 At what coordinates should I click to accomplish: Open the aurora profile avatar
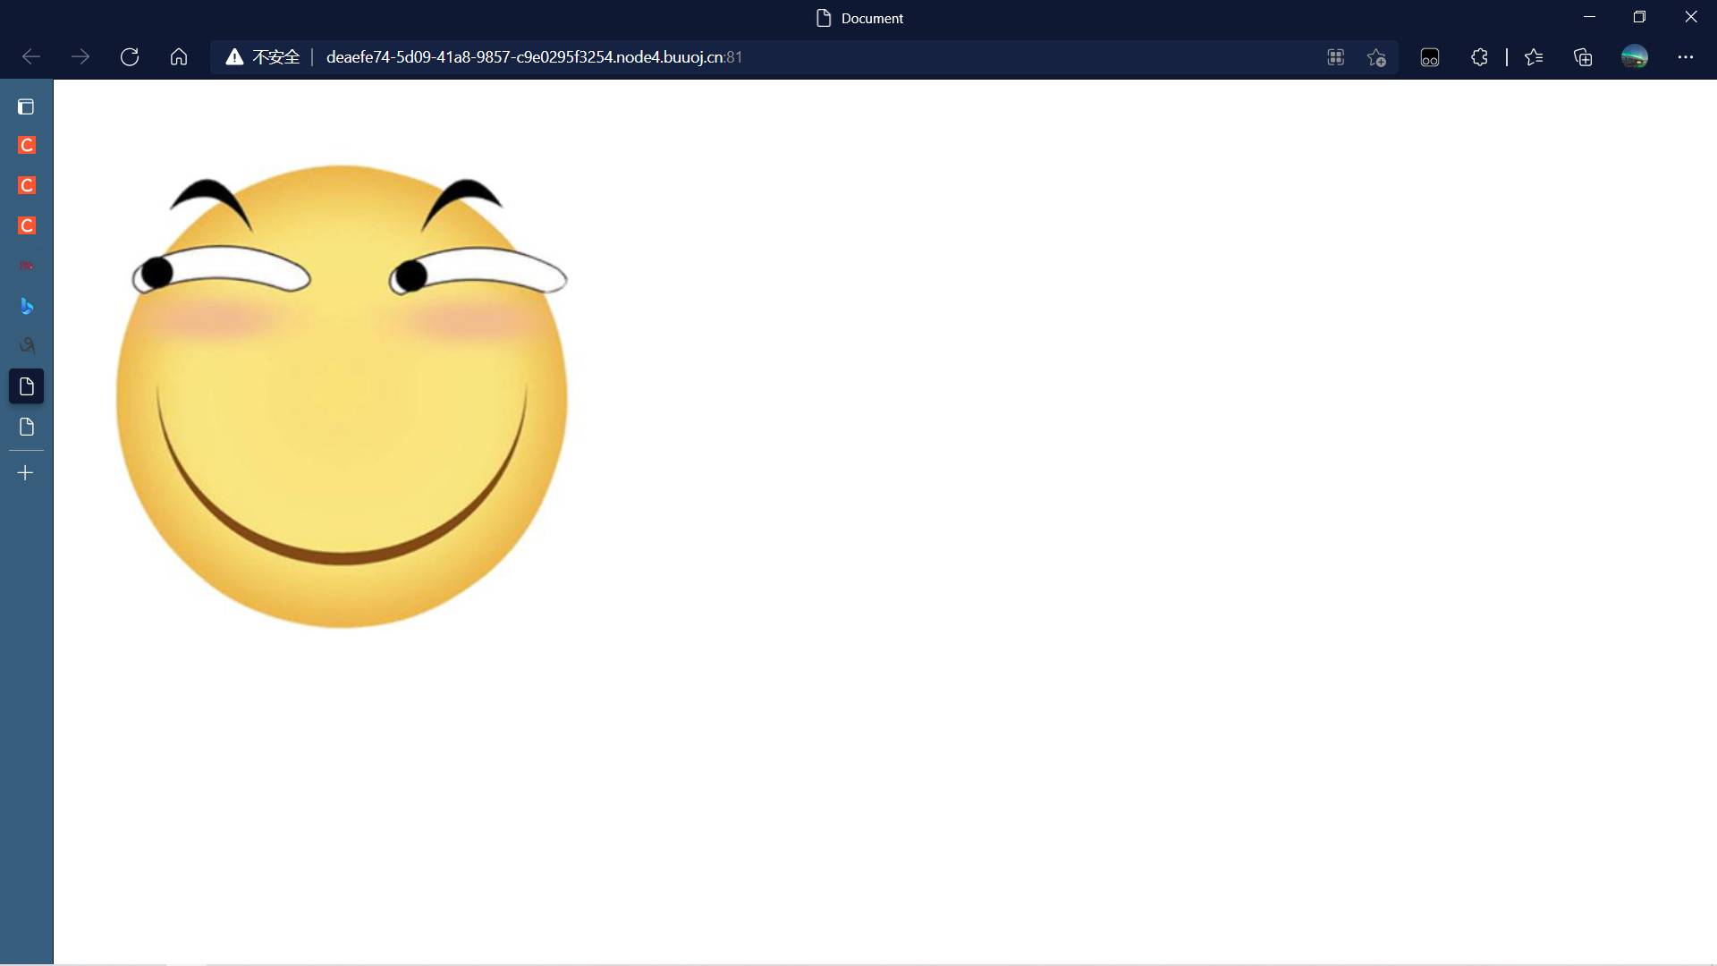coord(1635,57)
